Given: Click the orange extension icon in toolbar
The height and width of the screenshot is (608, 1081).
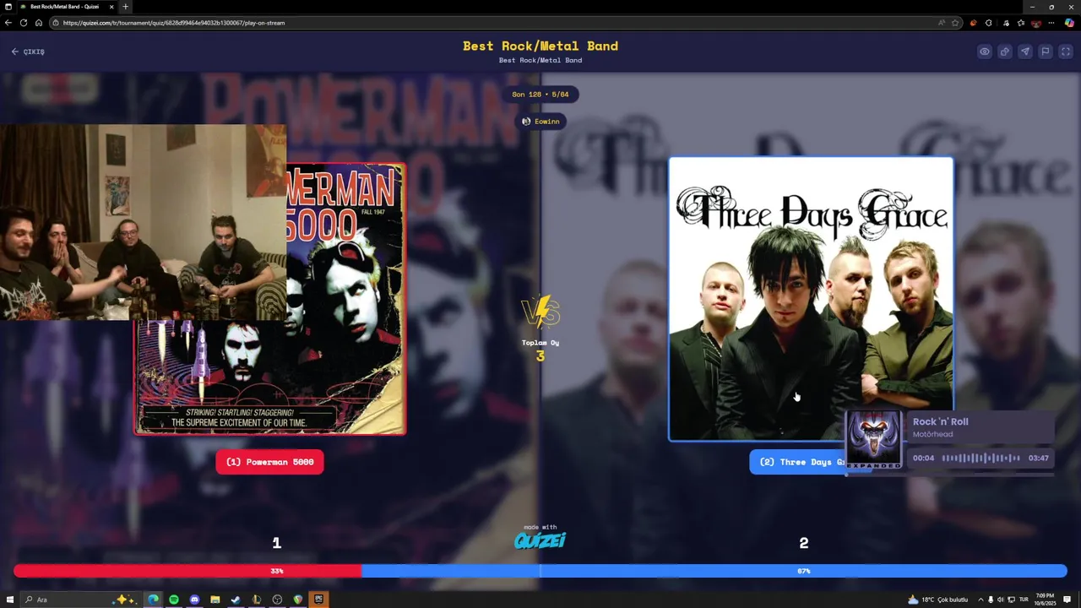Looking at the screenshot, I should pos(974,23).
